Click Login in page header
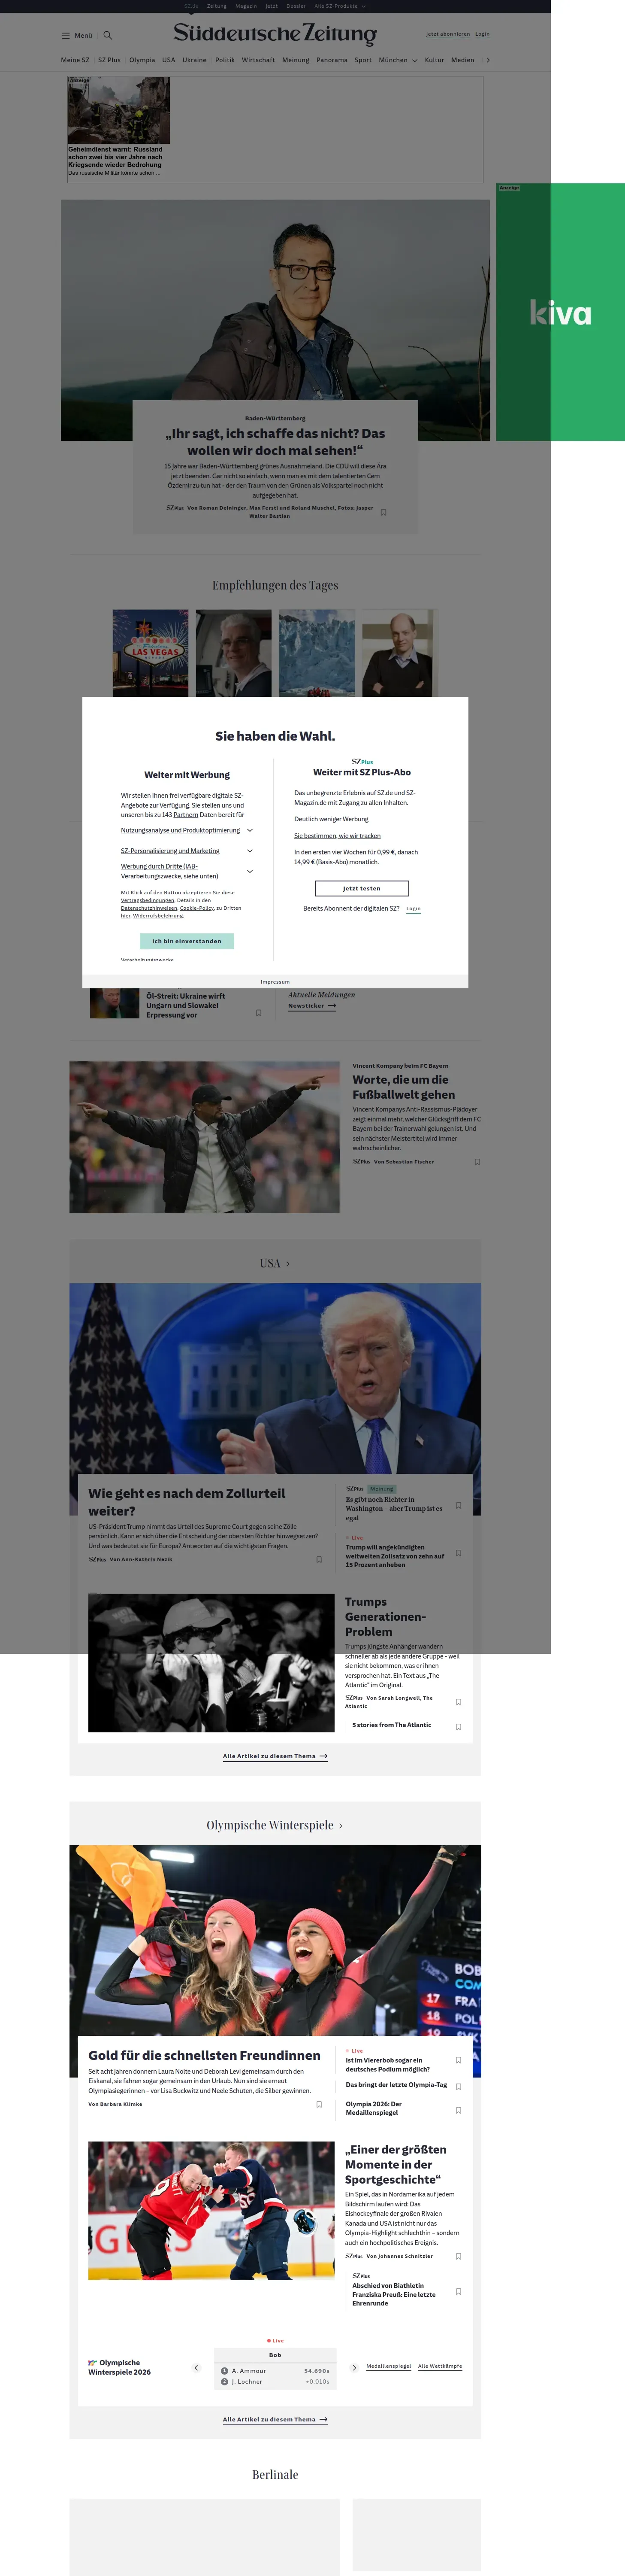The width and height of the screenshot is (625, 2576). tap(482, 34)
